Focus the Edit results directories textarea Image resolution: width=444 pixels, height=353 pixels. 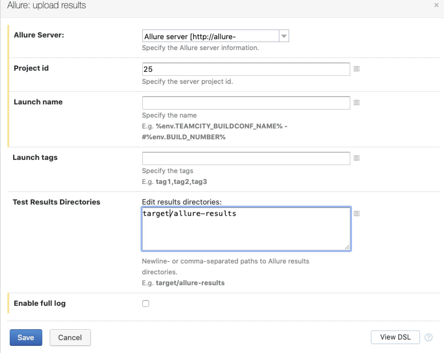point(246,232)
